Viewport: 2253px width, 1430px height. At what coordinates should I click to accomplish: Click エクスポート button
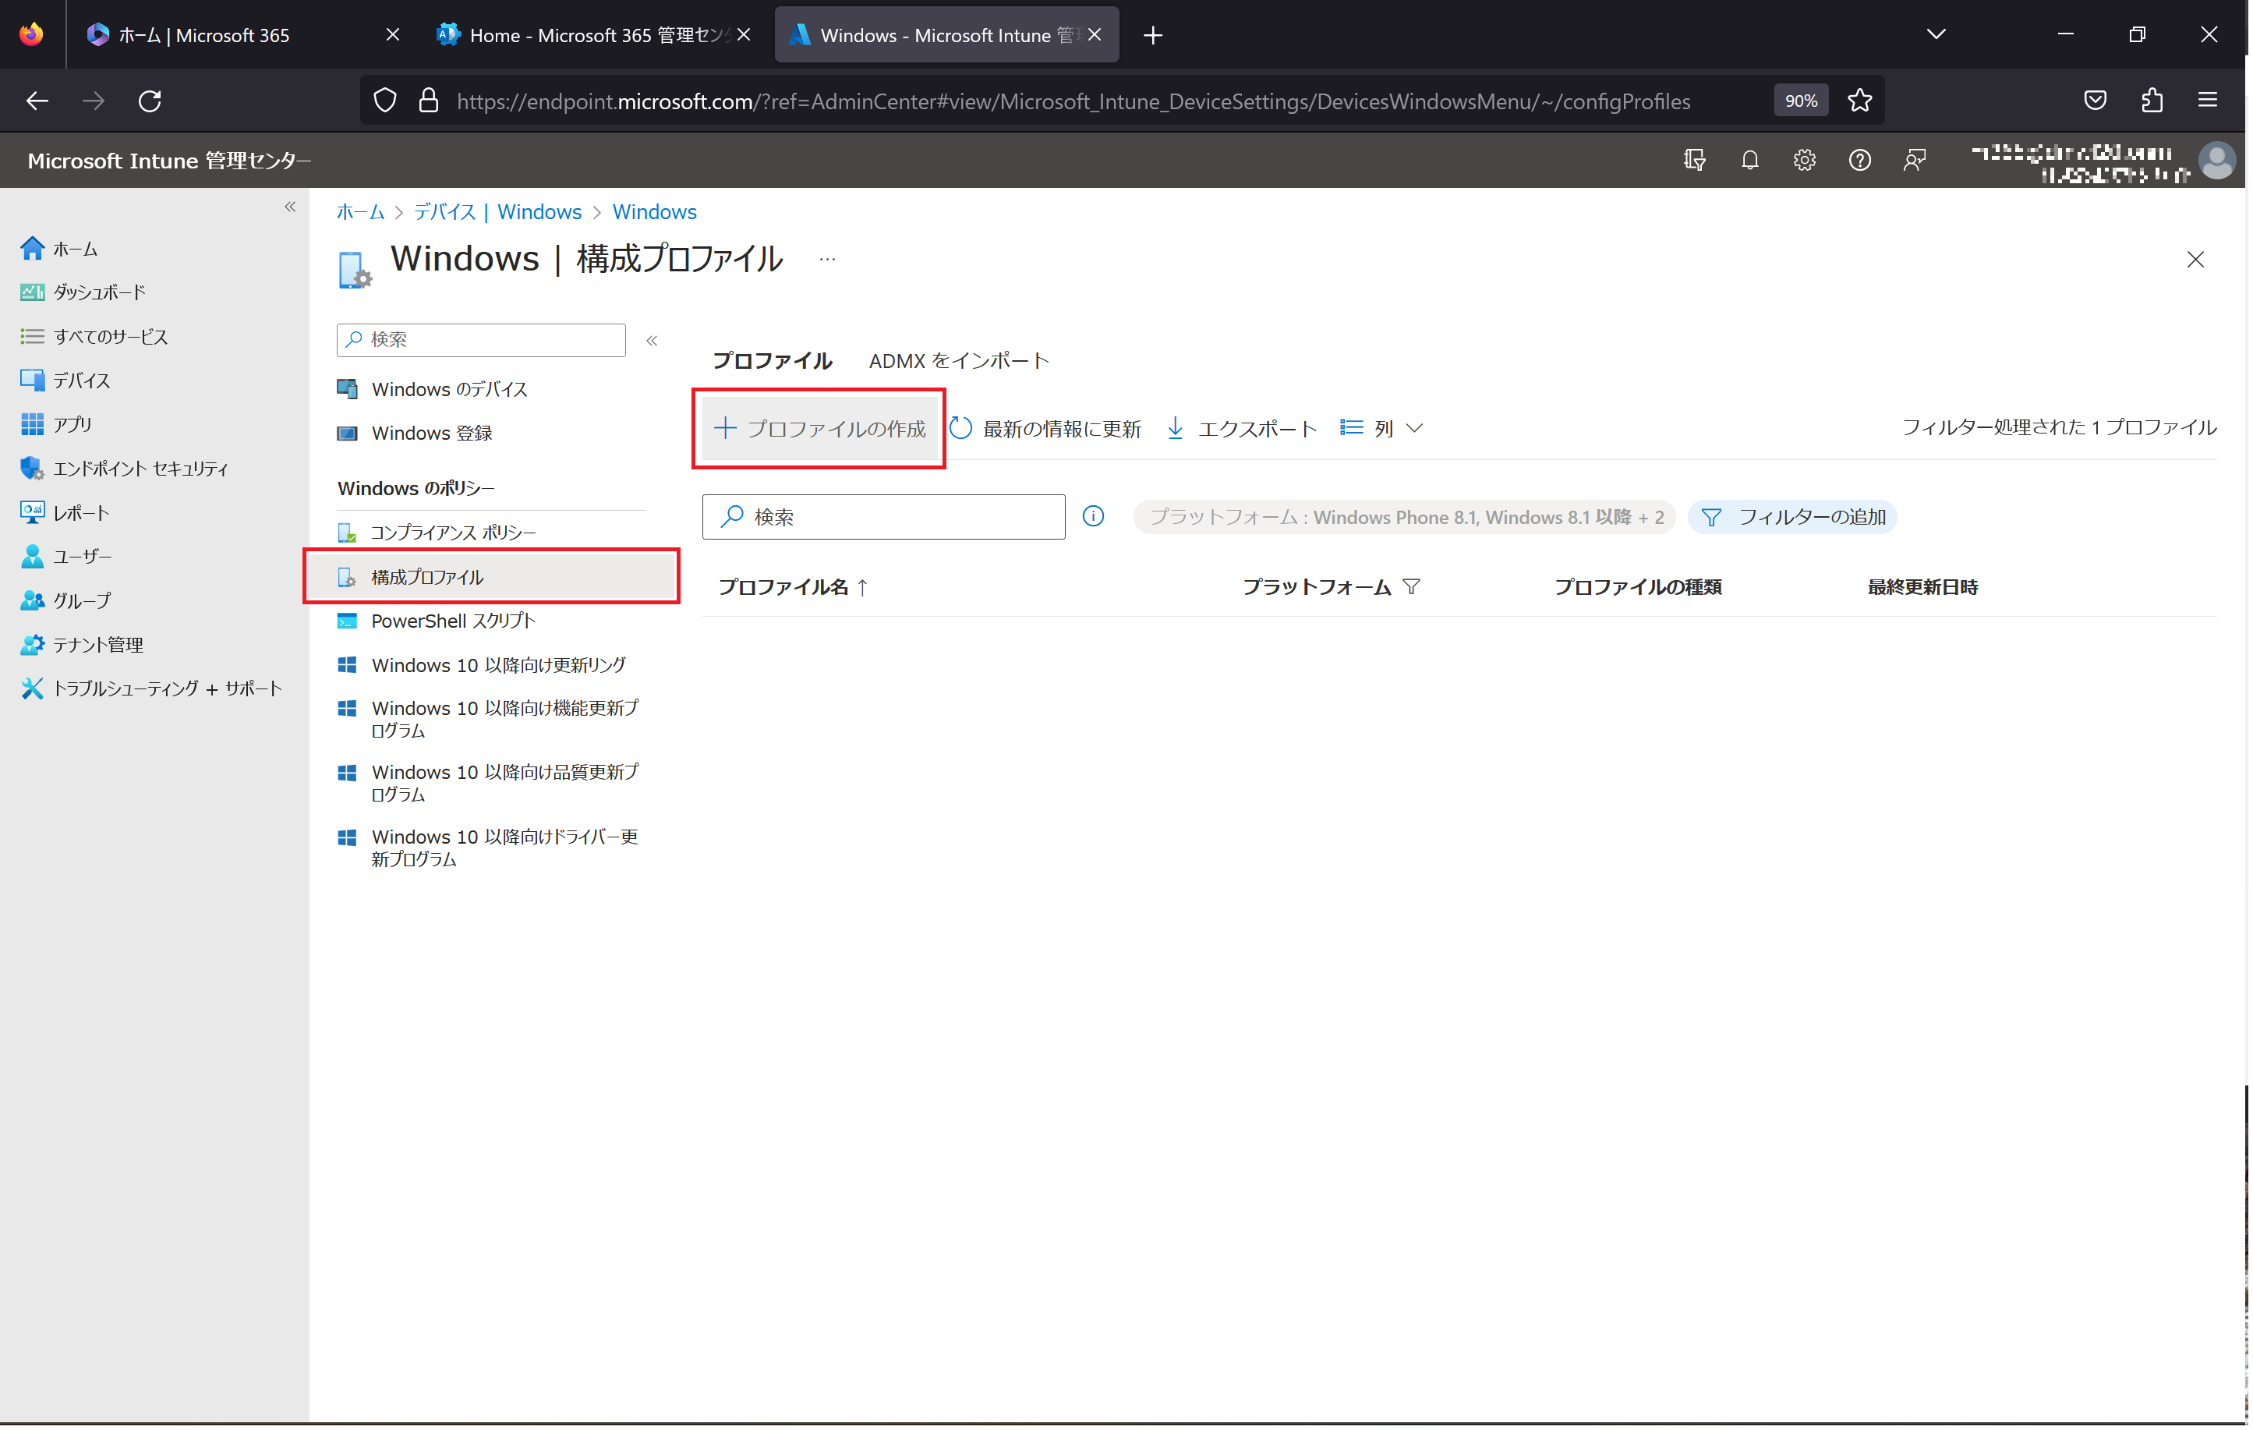[1243, 429]
